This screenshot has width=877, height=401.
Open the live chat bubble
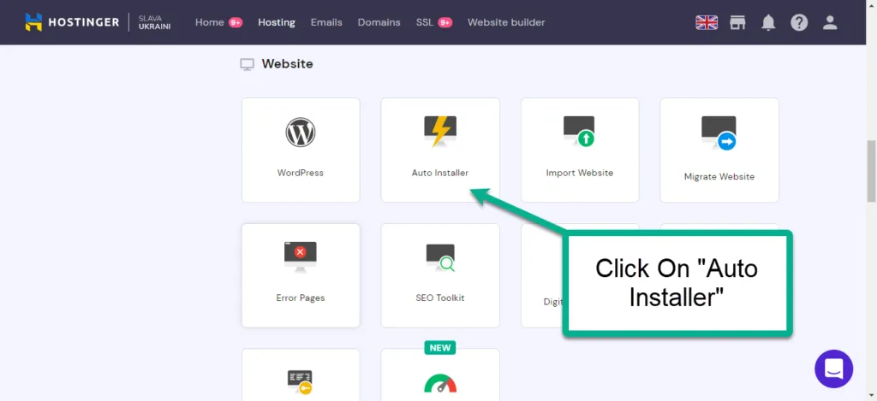[x=833, y=369]
